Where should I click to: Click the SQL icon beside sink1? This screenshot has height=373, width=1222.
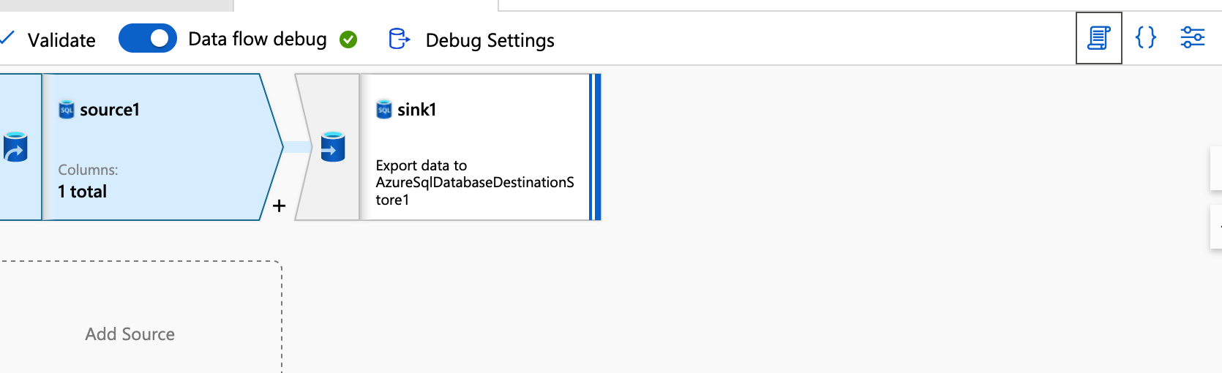click(x=384, y=110)
